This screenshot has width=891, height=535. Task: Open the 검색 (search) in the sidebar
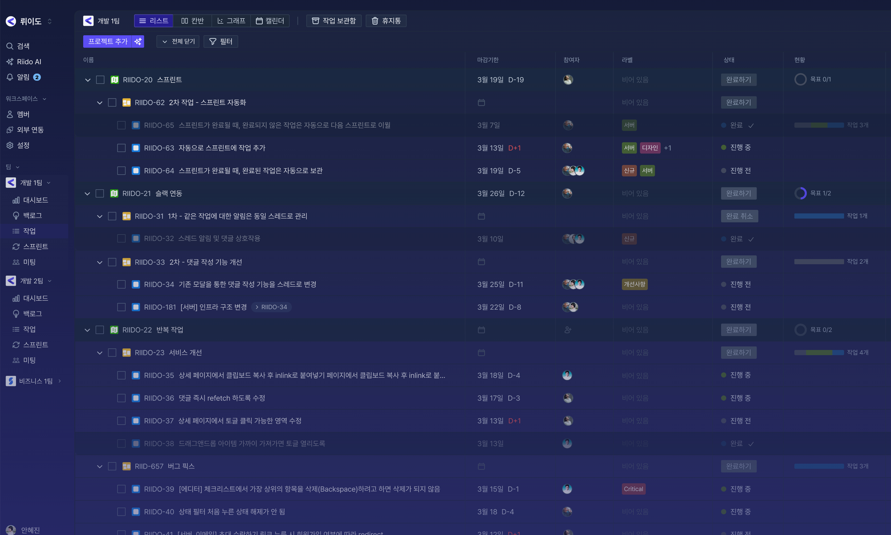coord(23,46)
